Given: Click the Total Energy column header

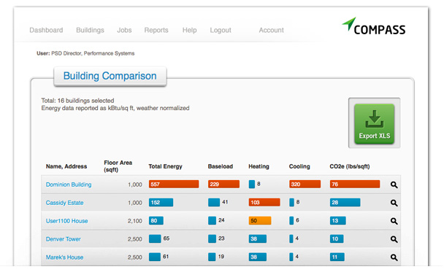Looking at the screenshot, I should pyautogui.click(x=165, y=166).
